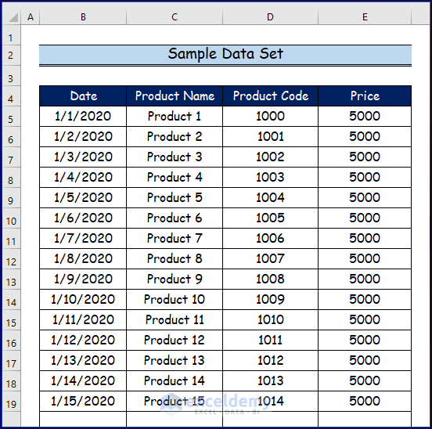
Task: Select cell with date 1/3/2020
Action: (x=83, y=157)
